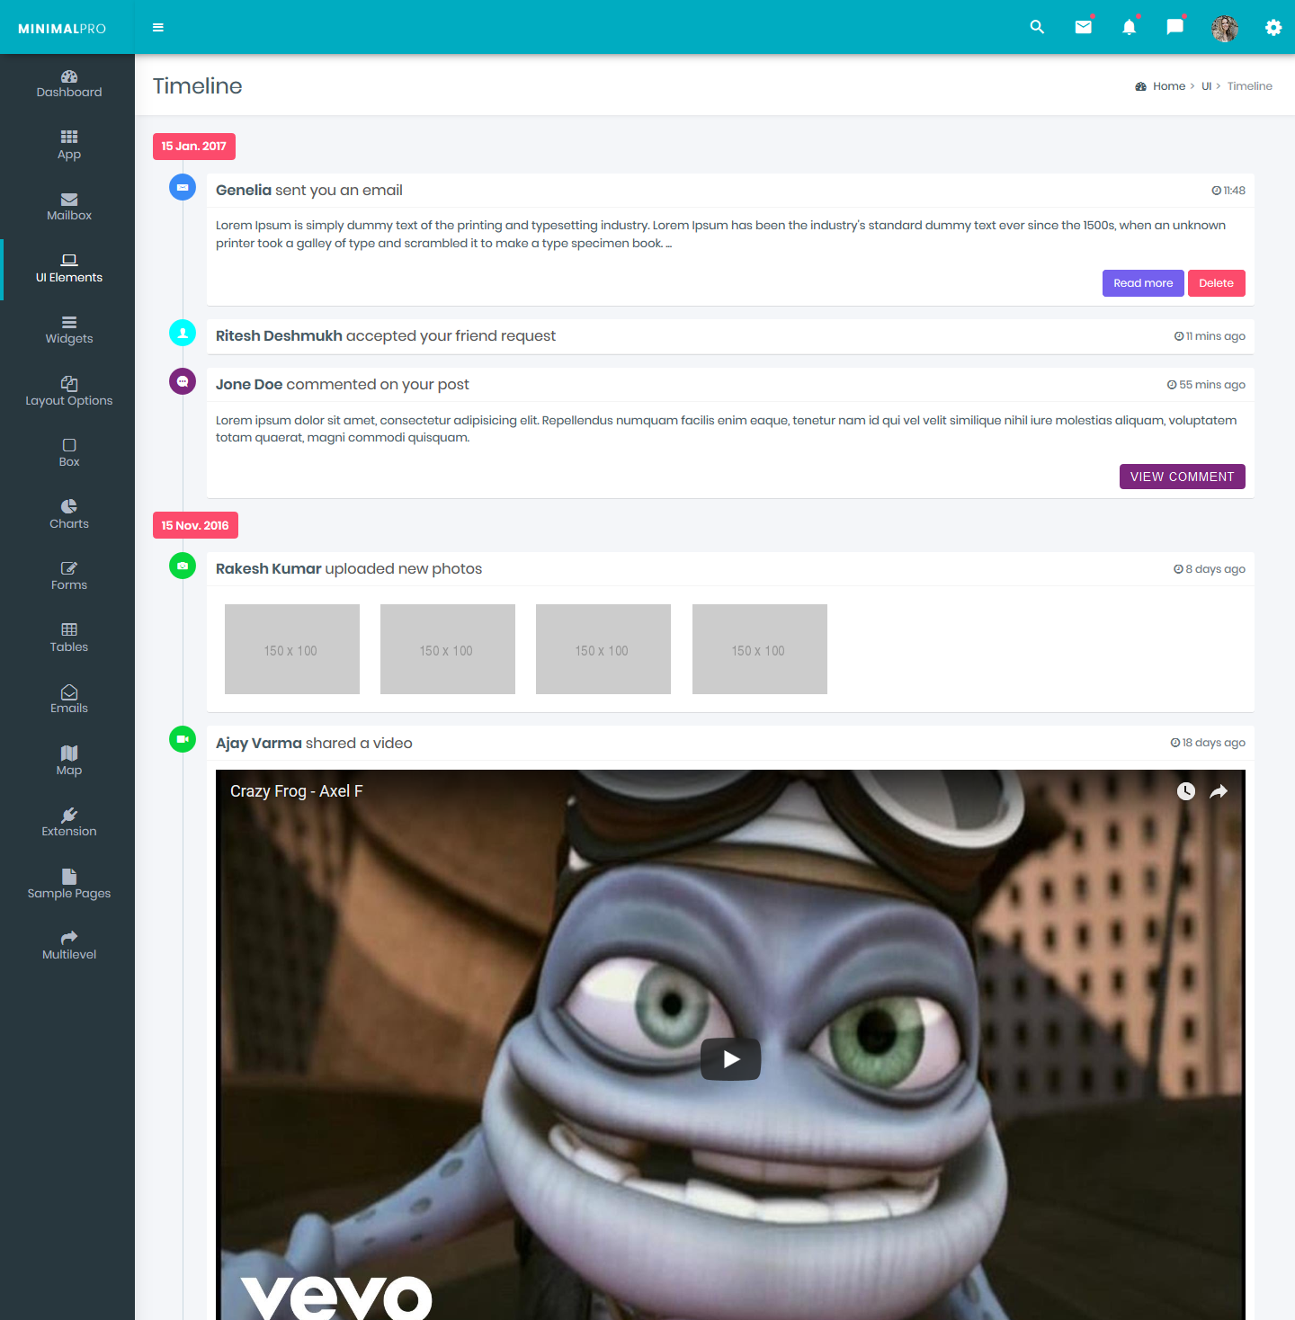The width and height of the screenshot is (1295, 1320).
Task: Click the 11 mins ago timestamp
Action: [x=1210, y=336]
